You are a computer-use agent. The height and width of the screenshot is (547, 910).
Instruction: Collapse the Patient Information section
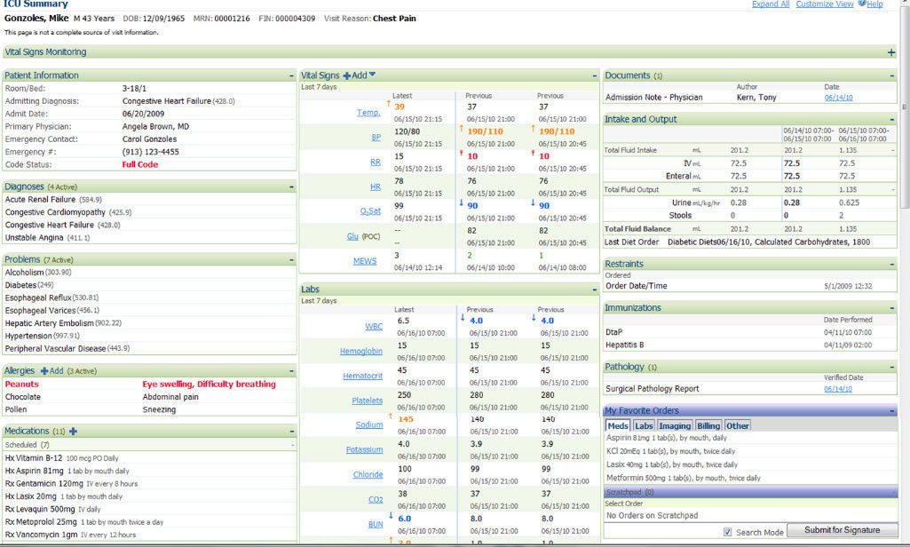[291, 76]
